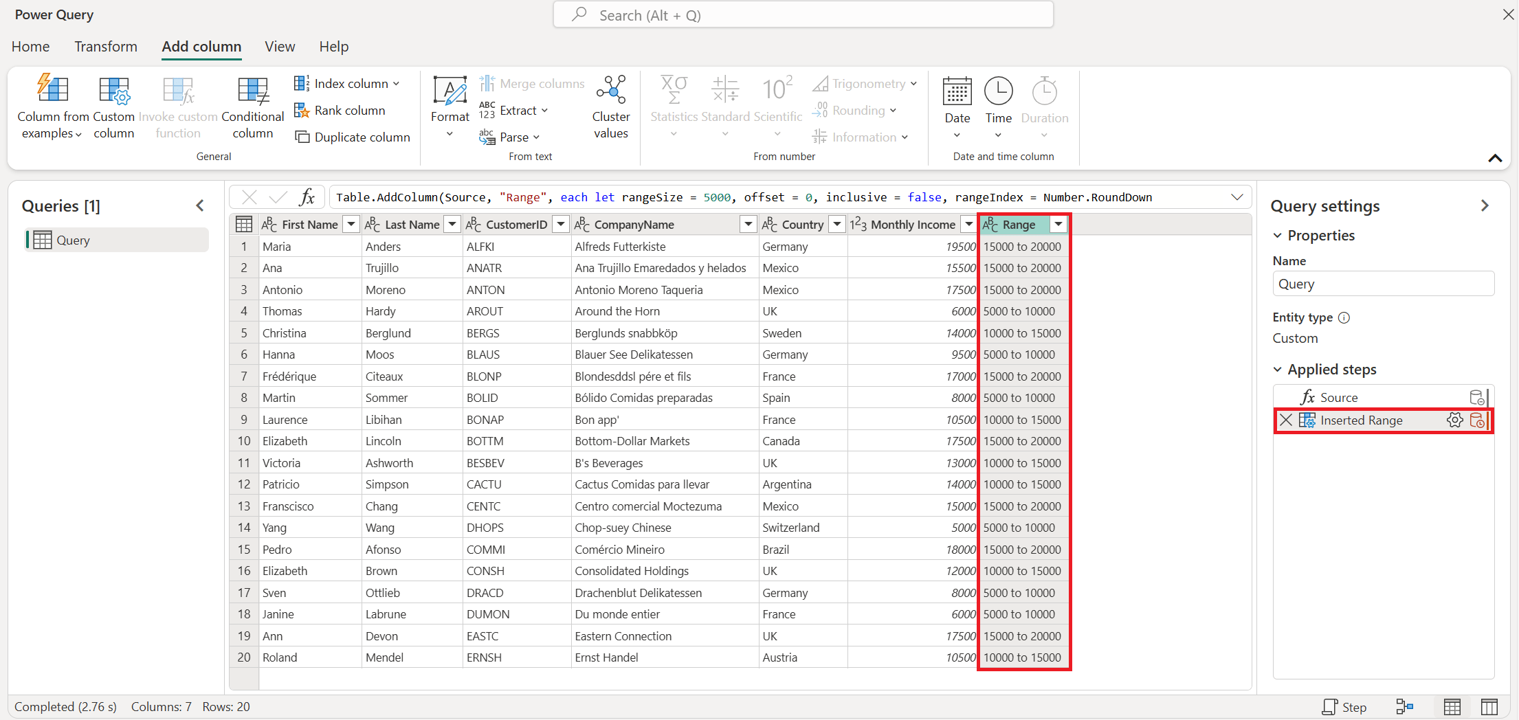Click the Date column icon
1519x720 pixels.
(x=957, y=91)
